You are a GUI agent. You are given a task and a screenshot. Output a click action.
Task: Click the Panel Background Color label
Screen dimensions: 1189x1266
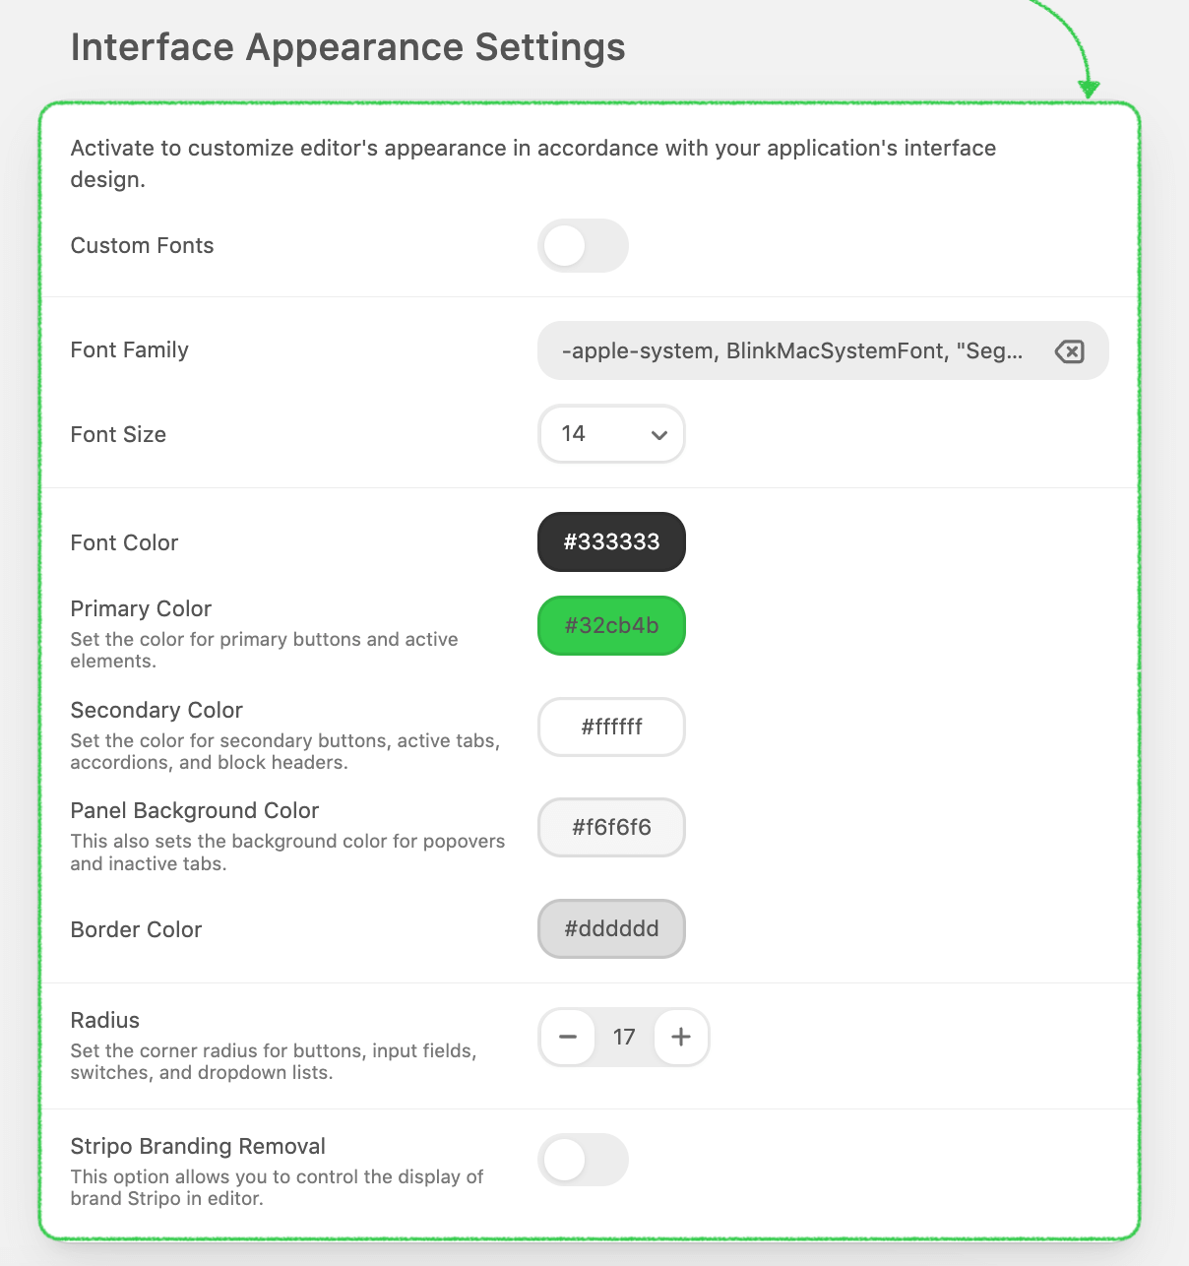tap(195, 810)
